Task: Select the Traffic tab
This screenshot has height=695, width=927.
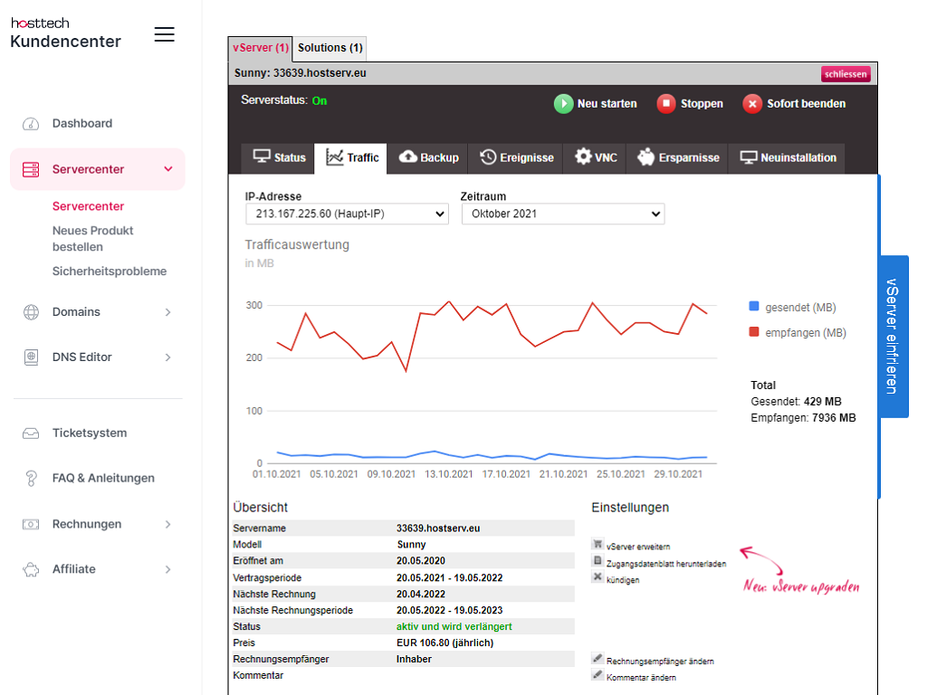Action: [x=351, y=157]
